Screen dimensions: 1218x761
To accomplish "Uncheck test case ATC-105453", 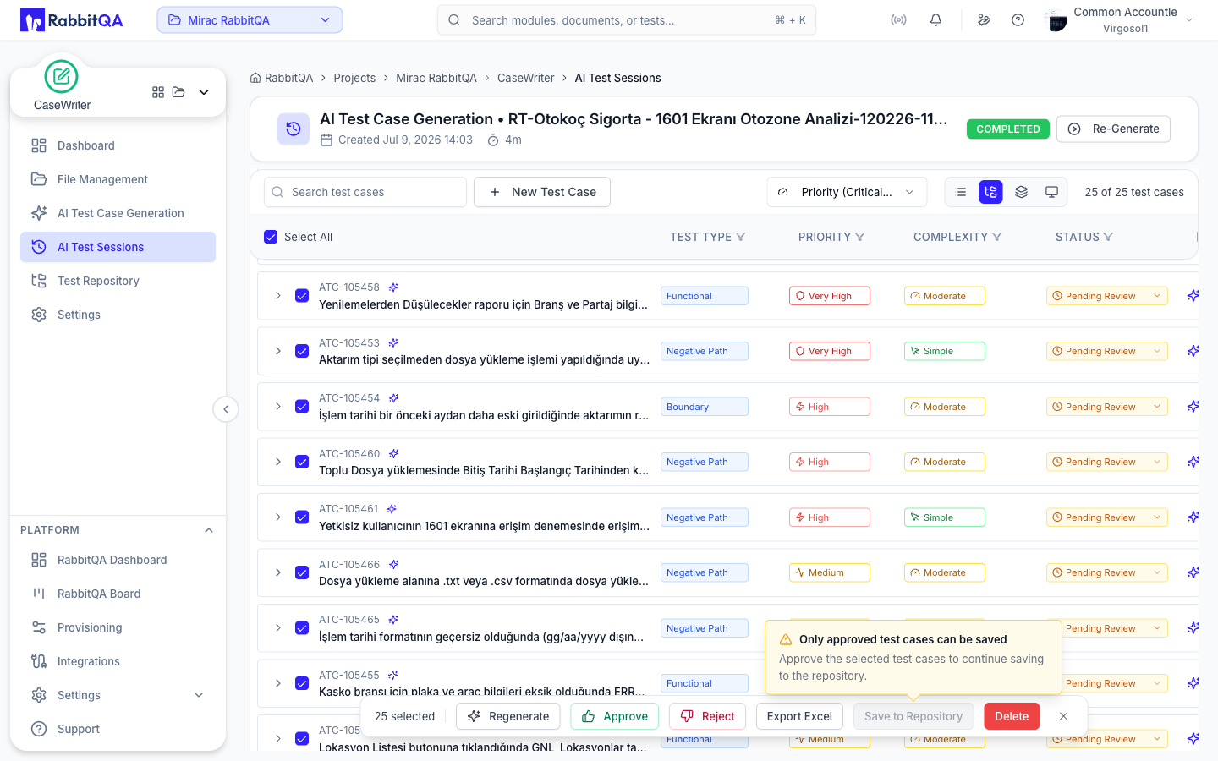I will [302, 351].
